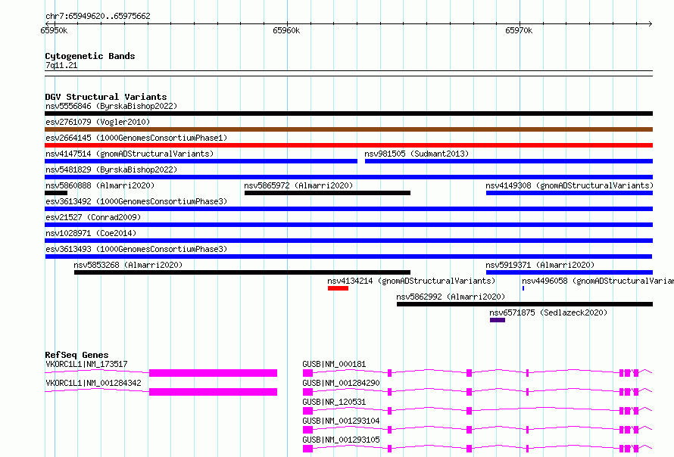Viewport: 674px width, 457px height.
Task: Click the first exon of GUSB NM_001293105
Action: point(307,449)
